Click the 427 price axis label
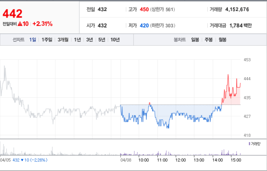267x171 pixels. (x=247, y=116)
